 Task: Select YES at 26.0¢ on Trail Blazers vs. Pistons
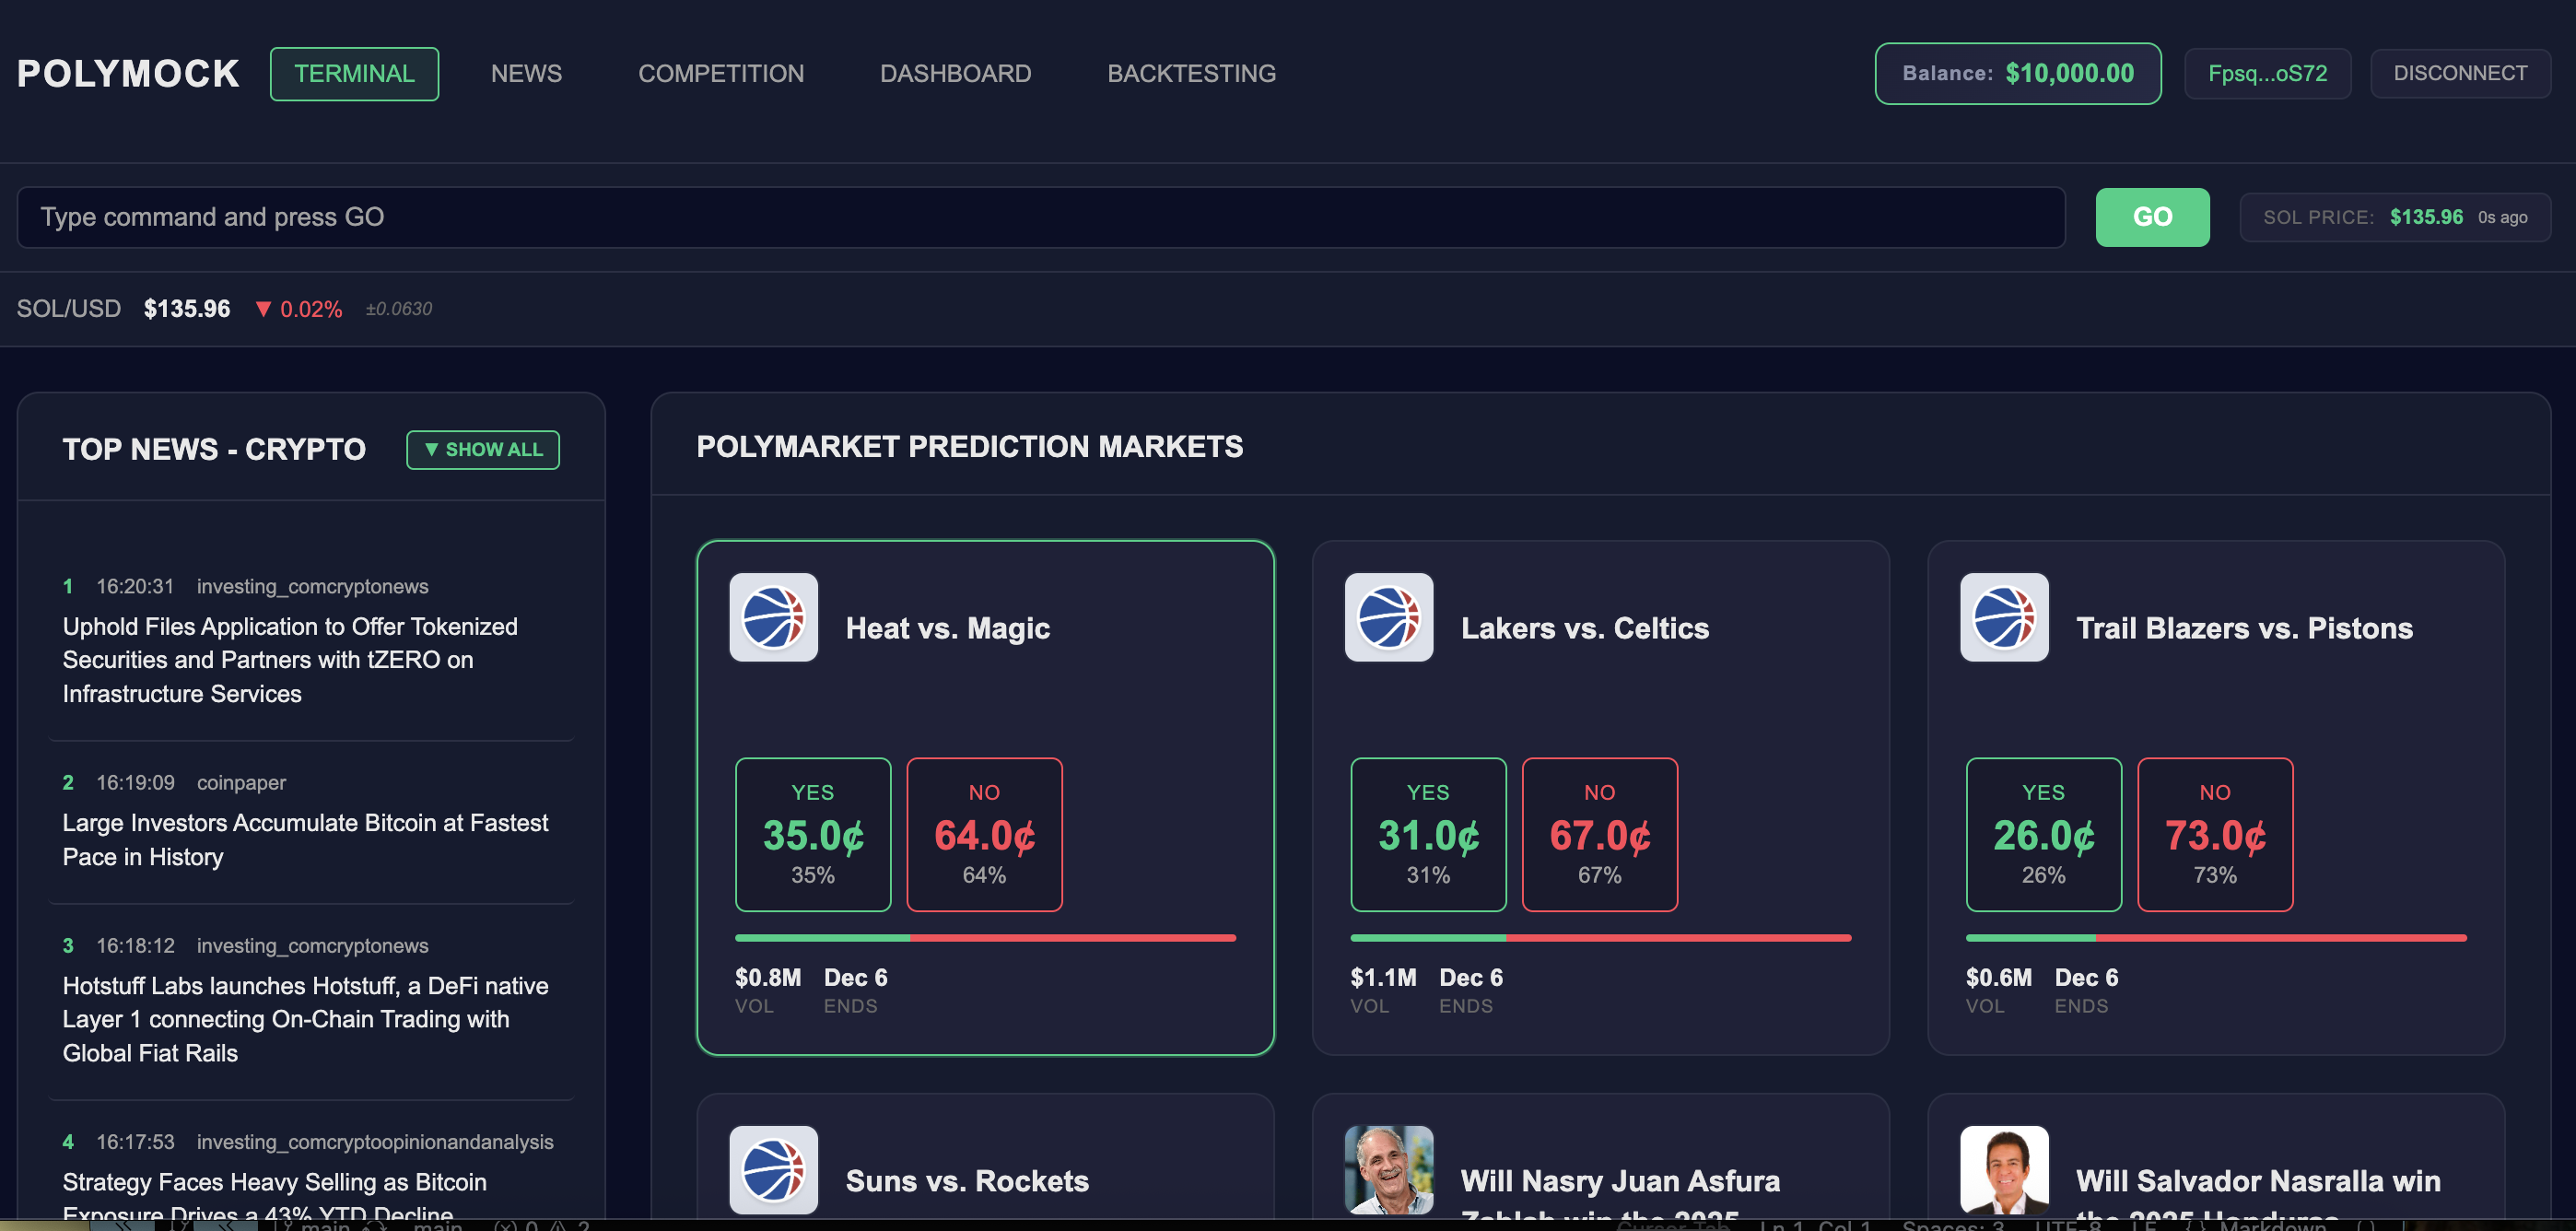click(2043, 834)
